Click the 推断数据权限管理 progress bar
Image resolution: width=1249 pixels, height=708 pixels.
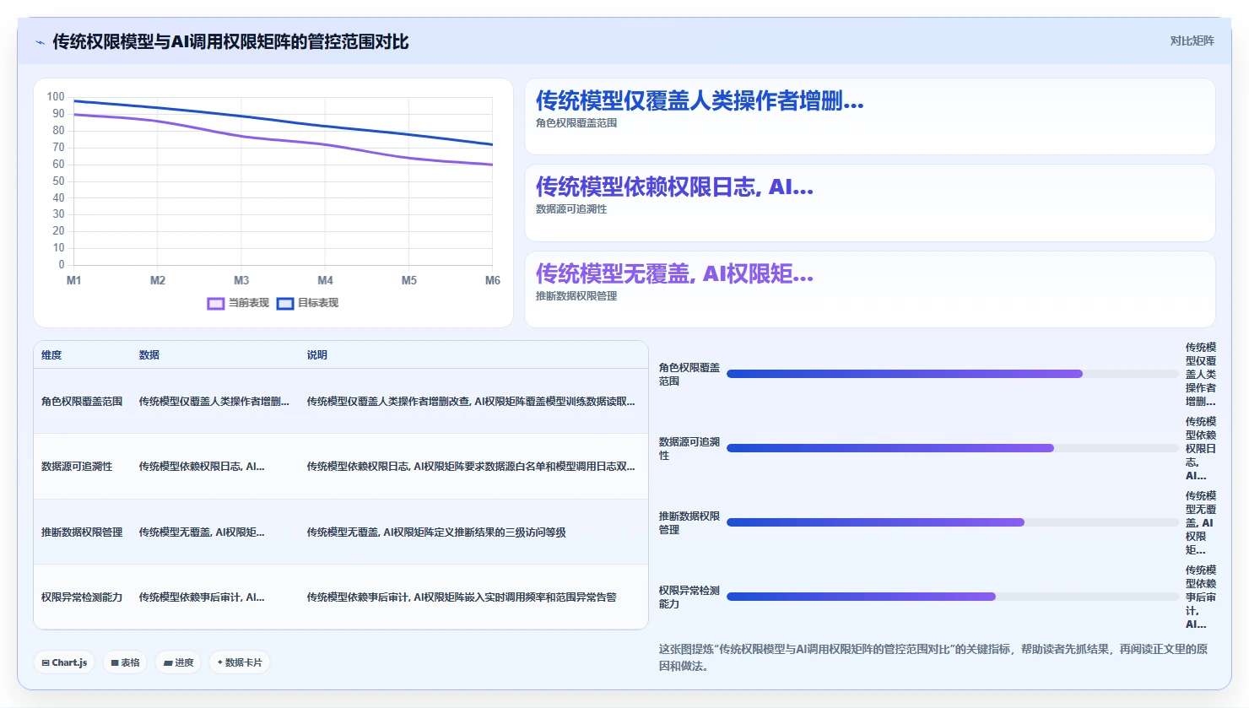tap(952, 522)
